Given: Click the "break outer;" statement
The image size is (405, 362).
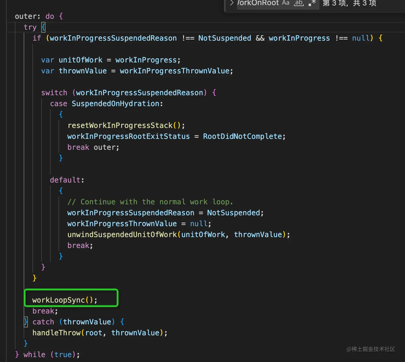Looking at the screenshot, I should pos(93,147).
